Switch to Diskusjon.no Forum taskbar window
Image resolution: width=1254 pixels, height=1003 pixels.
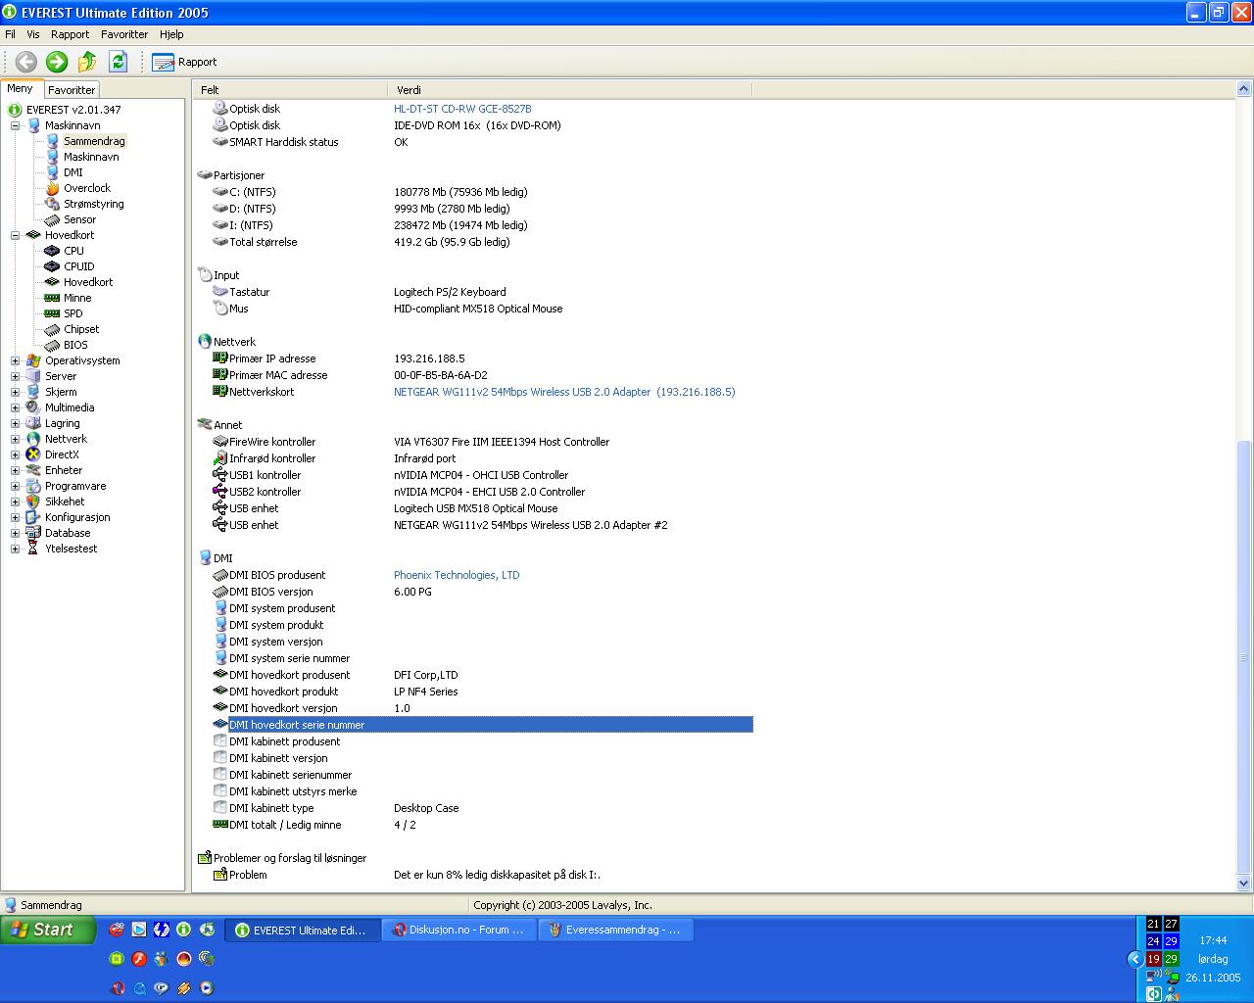pos(458,930)
